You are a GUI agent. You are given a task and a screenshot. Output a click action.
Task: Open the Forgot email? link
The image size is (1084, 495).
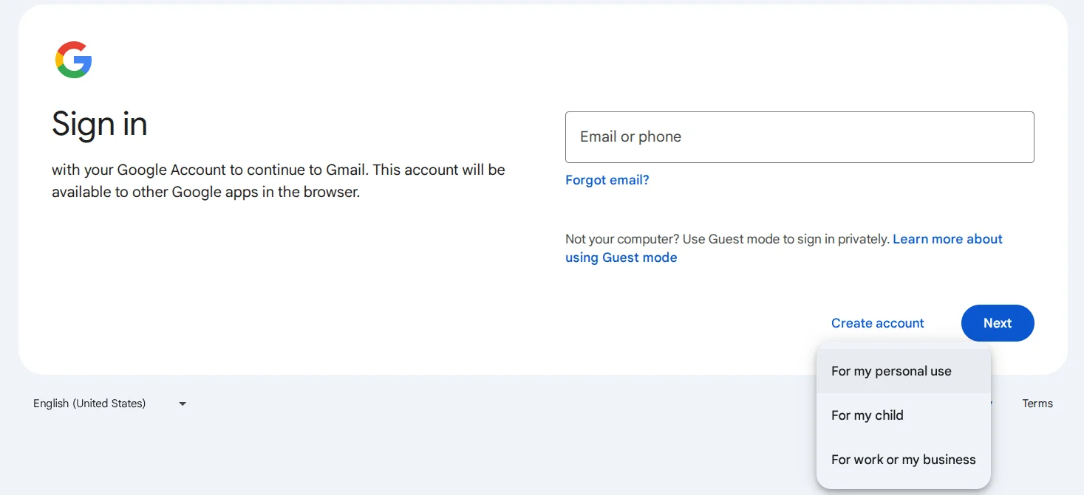click(607, 180)
